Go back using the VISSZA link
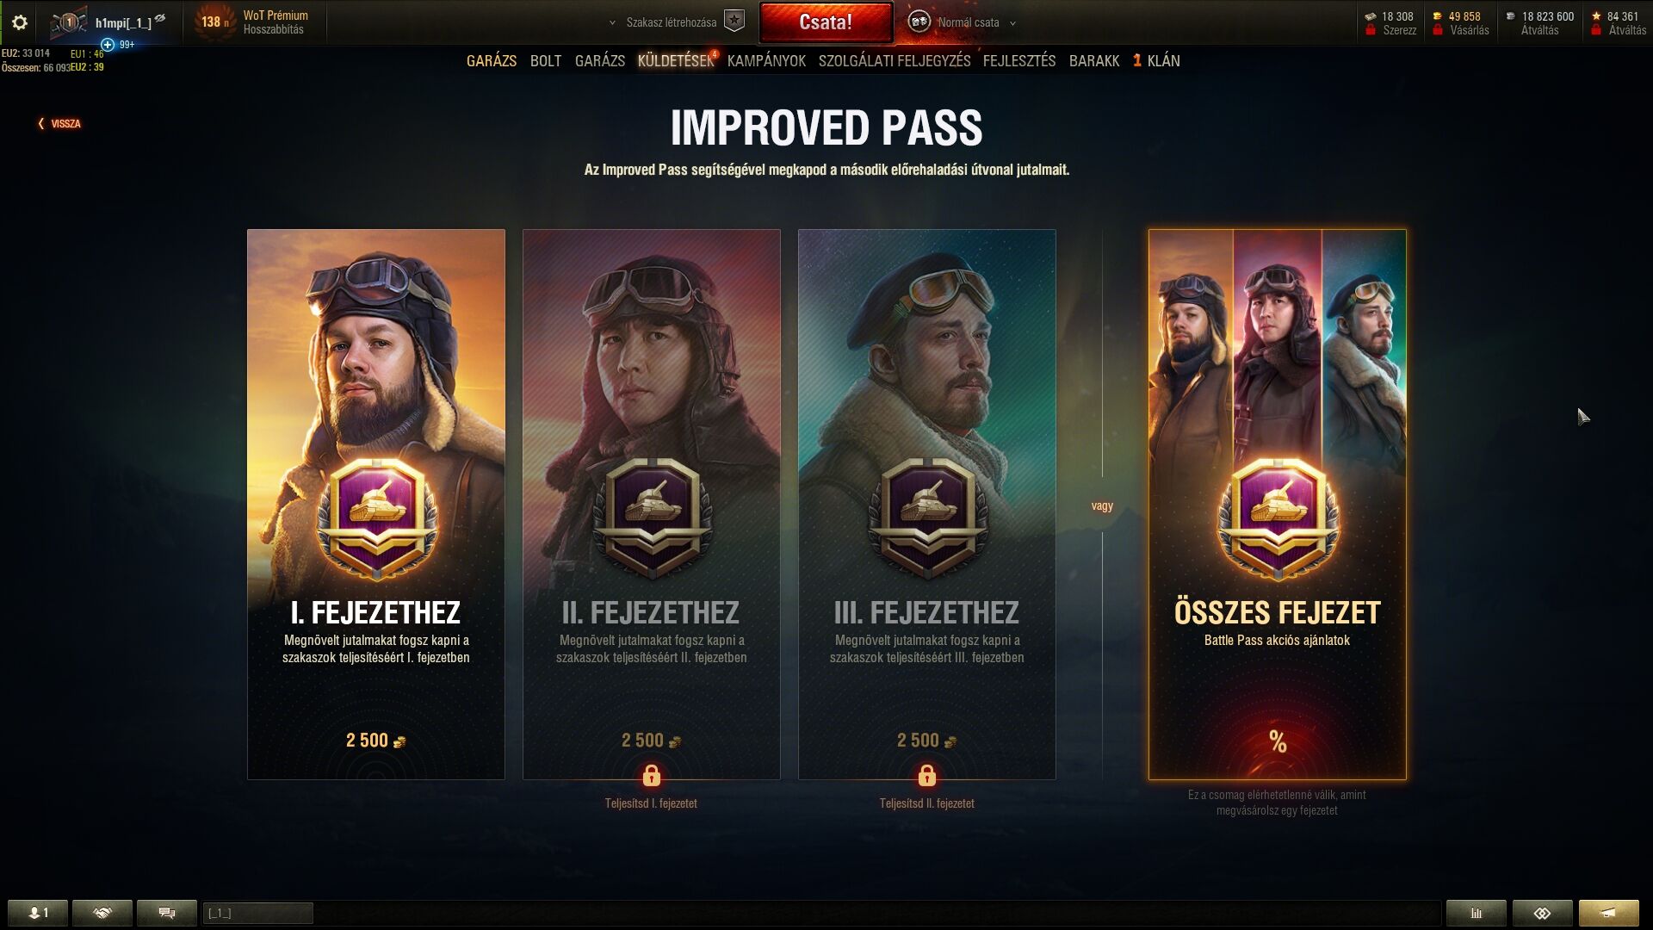 point(59,124)
